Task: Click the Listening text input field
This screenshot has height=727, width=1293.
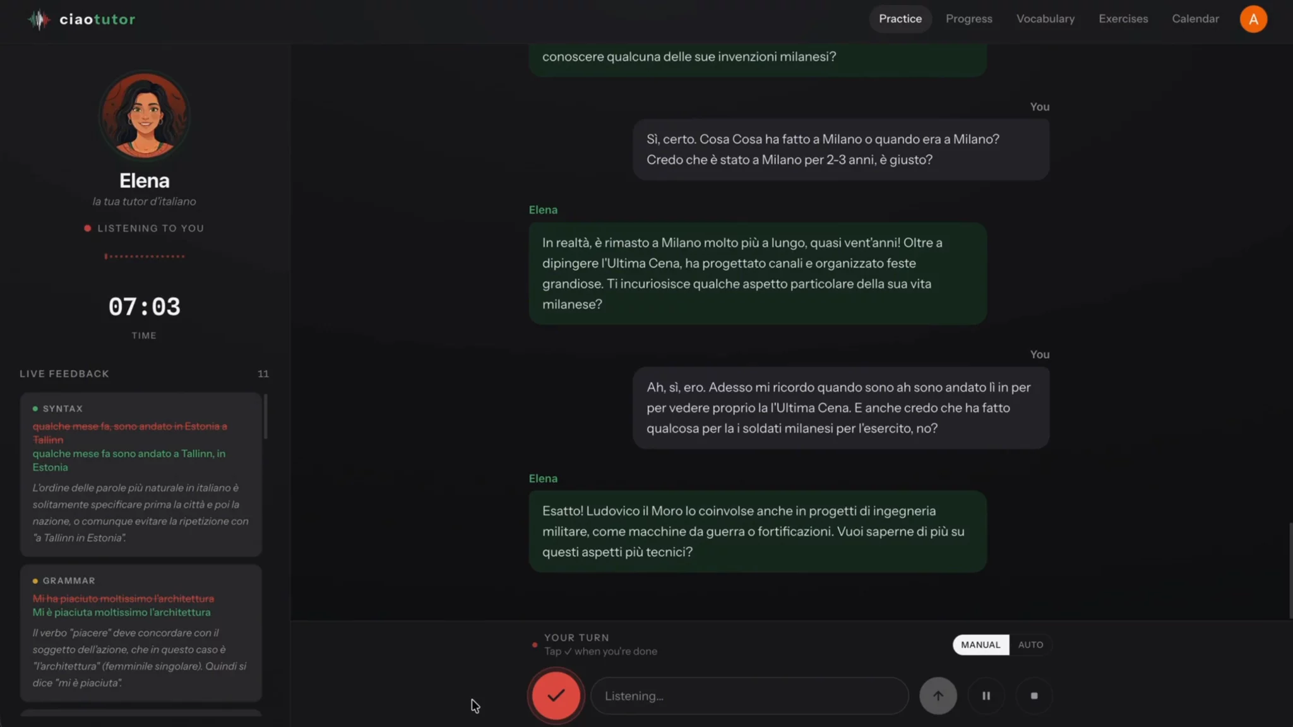Action: pos(749,695)
